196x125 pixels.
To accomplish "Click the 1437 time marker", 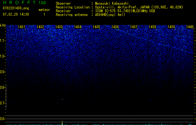I will (x=134, y=27).
